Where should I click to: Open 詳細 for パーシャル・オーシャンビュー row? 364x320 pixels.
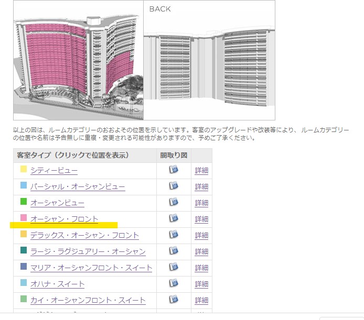click(x=201, y=187)
